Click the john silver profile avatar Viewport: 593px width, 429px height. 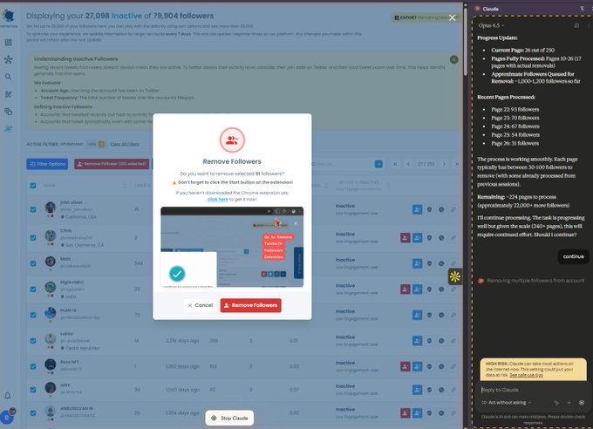click(x=51, y=208)
